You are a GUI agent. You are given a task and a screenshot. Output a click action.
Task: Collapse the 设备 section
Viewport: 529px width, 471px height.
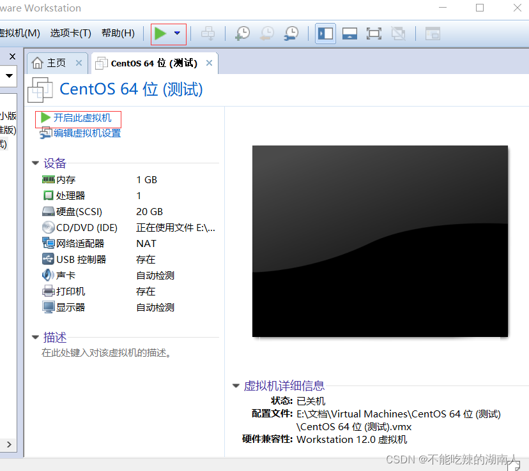click(x=35, y=163)
